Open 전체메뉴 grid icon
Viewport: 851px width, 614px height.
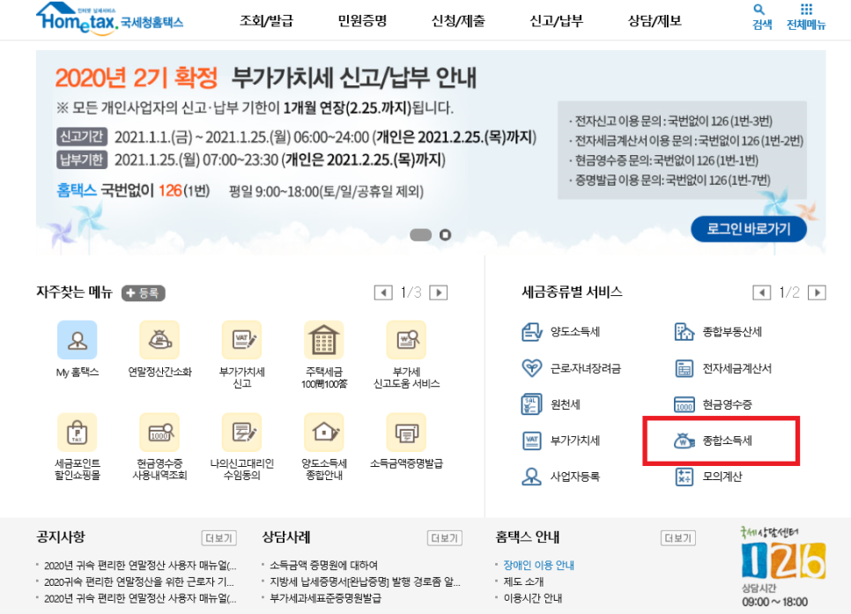[x=806, y=9]
